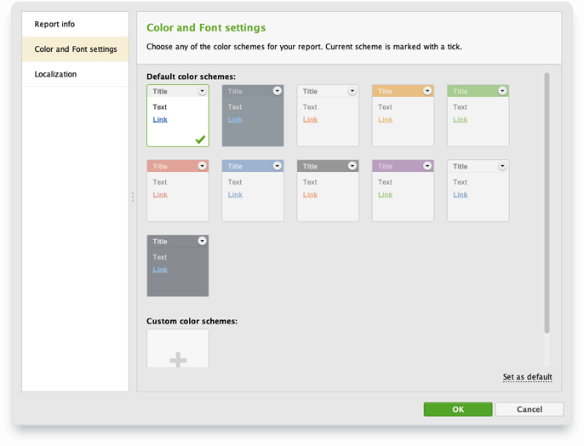Screen dimensions: 584x446
Task: Switch to the Localization section
Action: coord(75,74)
